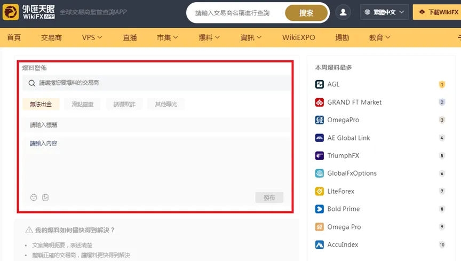Open the 直播 nav item
Screen dimensions: 461x261
coord(130,38)
